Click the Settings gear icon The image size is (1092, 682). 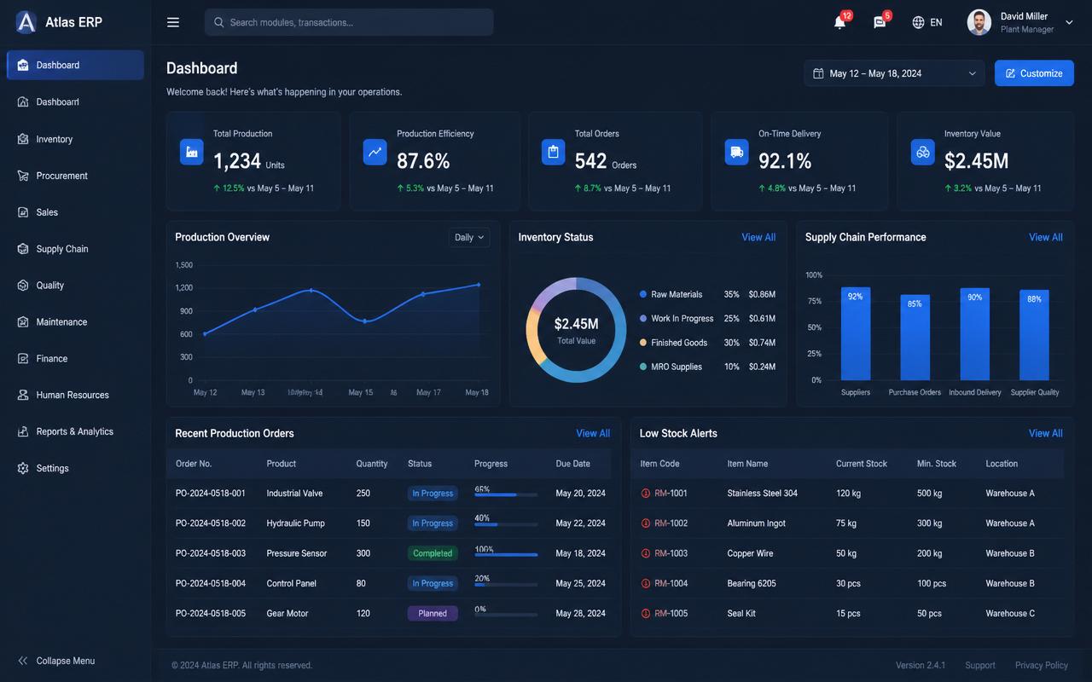click(x=23, y=468)
